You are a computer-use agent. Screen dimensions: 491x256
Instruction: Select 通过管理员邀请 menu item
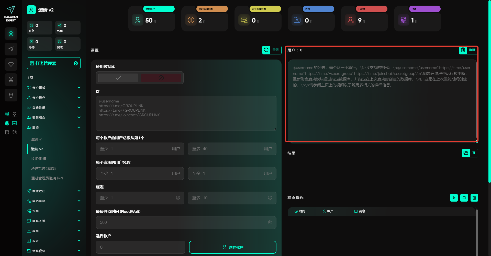(44, 168)
